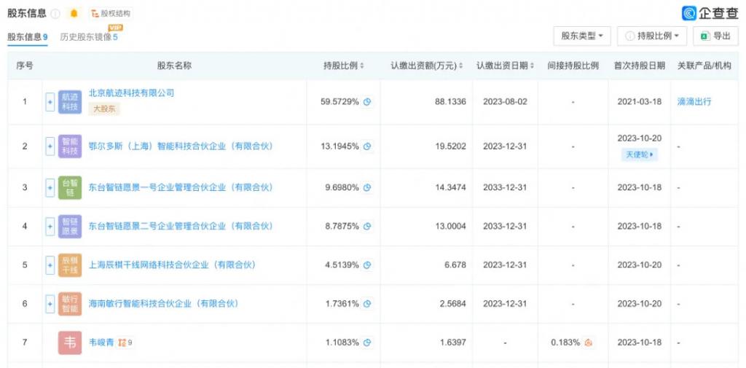Click the icon next to 0.183% indirect holding
This screenshot has height=368, width=746.
[x=589, y=342]
